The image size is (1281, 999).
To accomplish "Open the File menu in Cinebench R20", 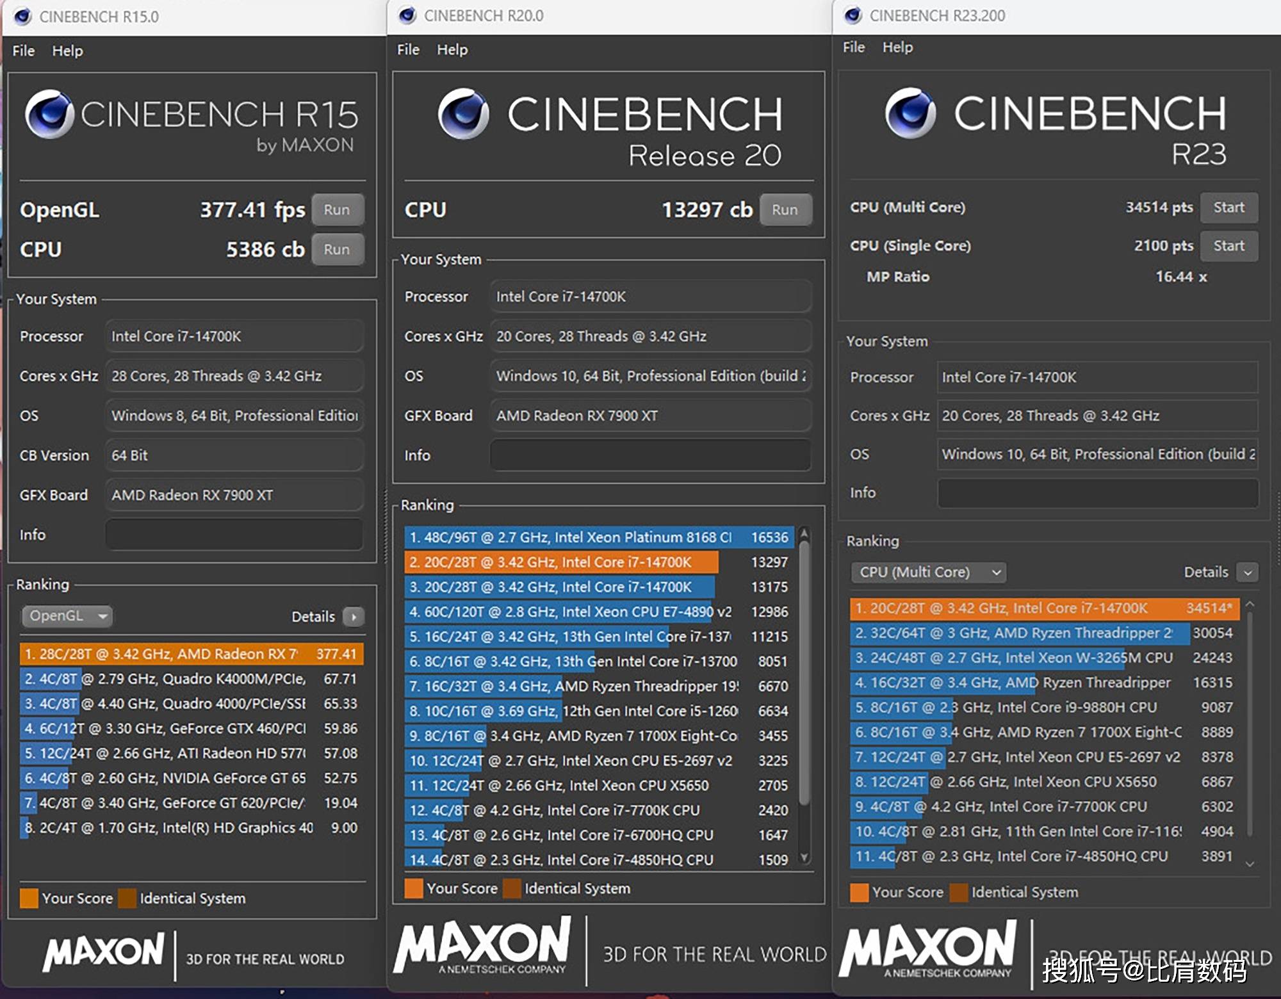I will 408,49.
